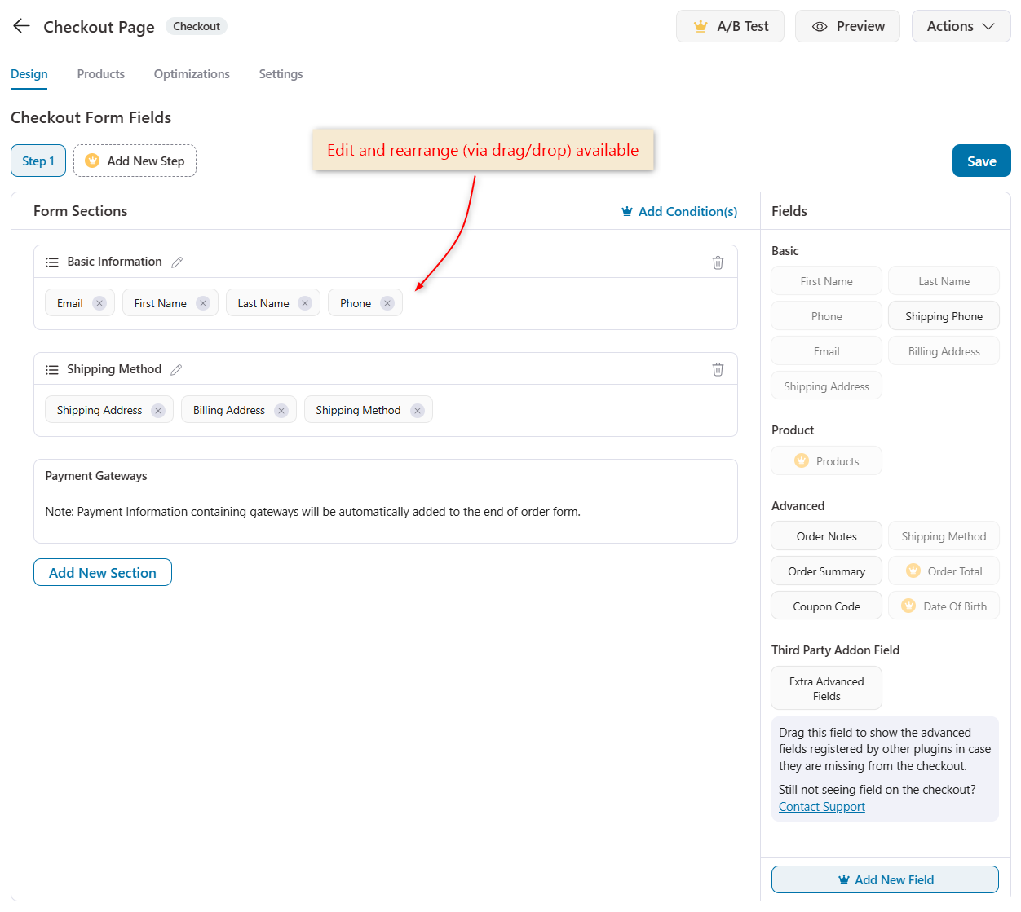Remove the Last Name field chip
The width and height of the screenshot is (1021, 912).
click(x=305, y=303)
